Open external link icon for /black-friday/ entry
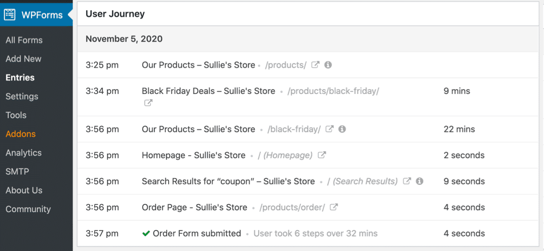The height and width of the screenshot is (251, 544). [x=330, y=129]
